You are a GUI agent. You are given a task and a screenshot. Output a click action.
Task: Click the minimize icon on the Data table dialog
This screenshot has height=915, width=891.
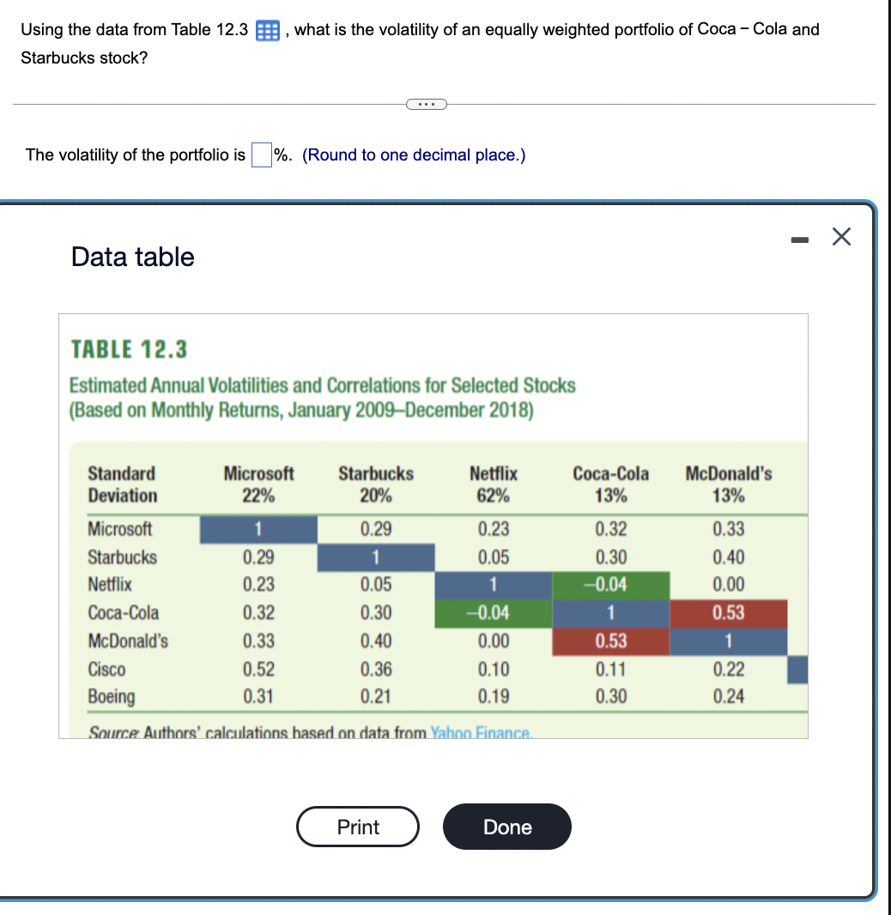(x=799, y=239)
